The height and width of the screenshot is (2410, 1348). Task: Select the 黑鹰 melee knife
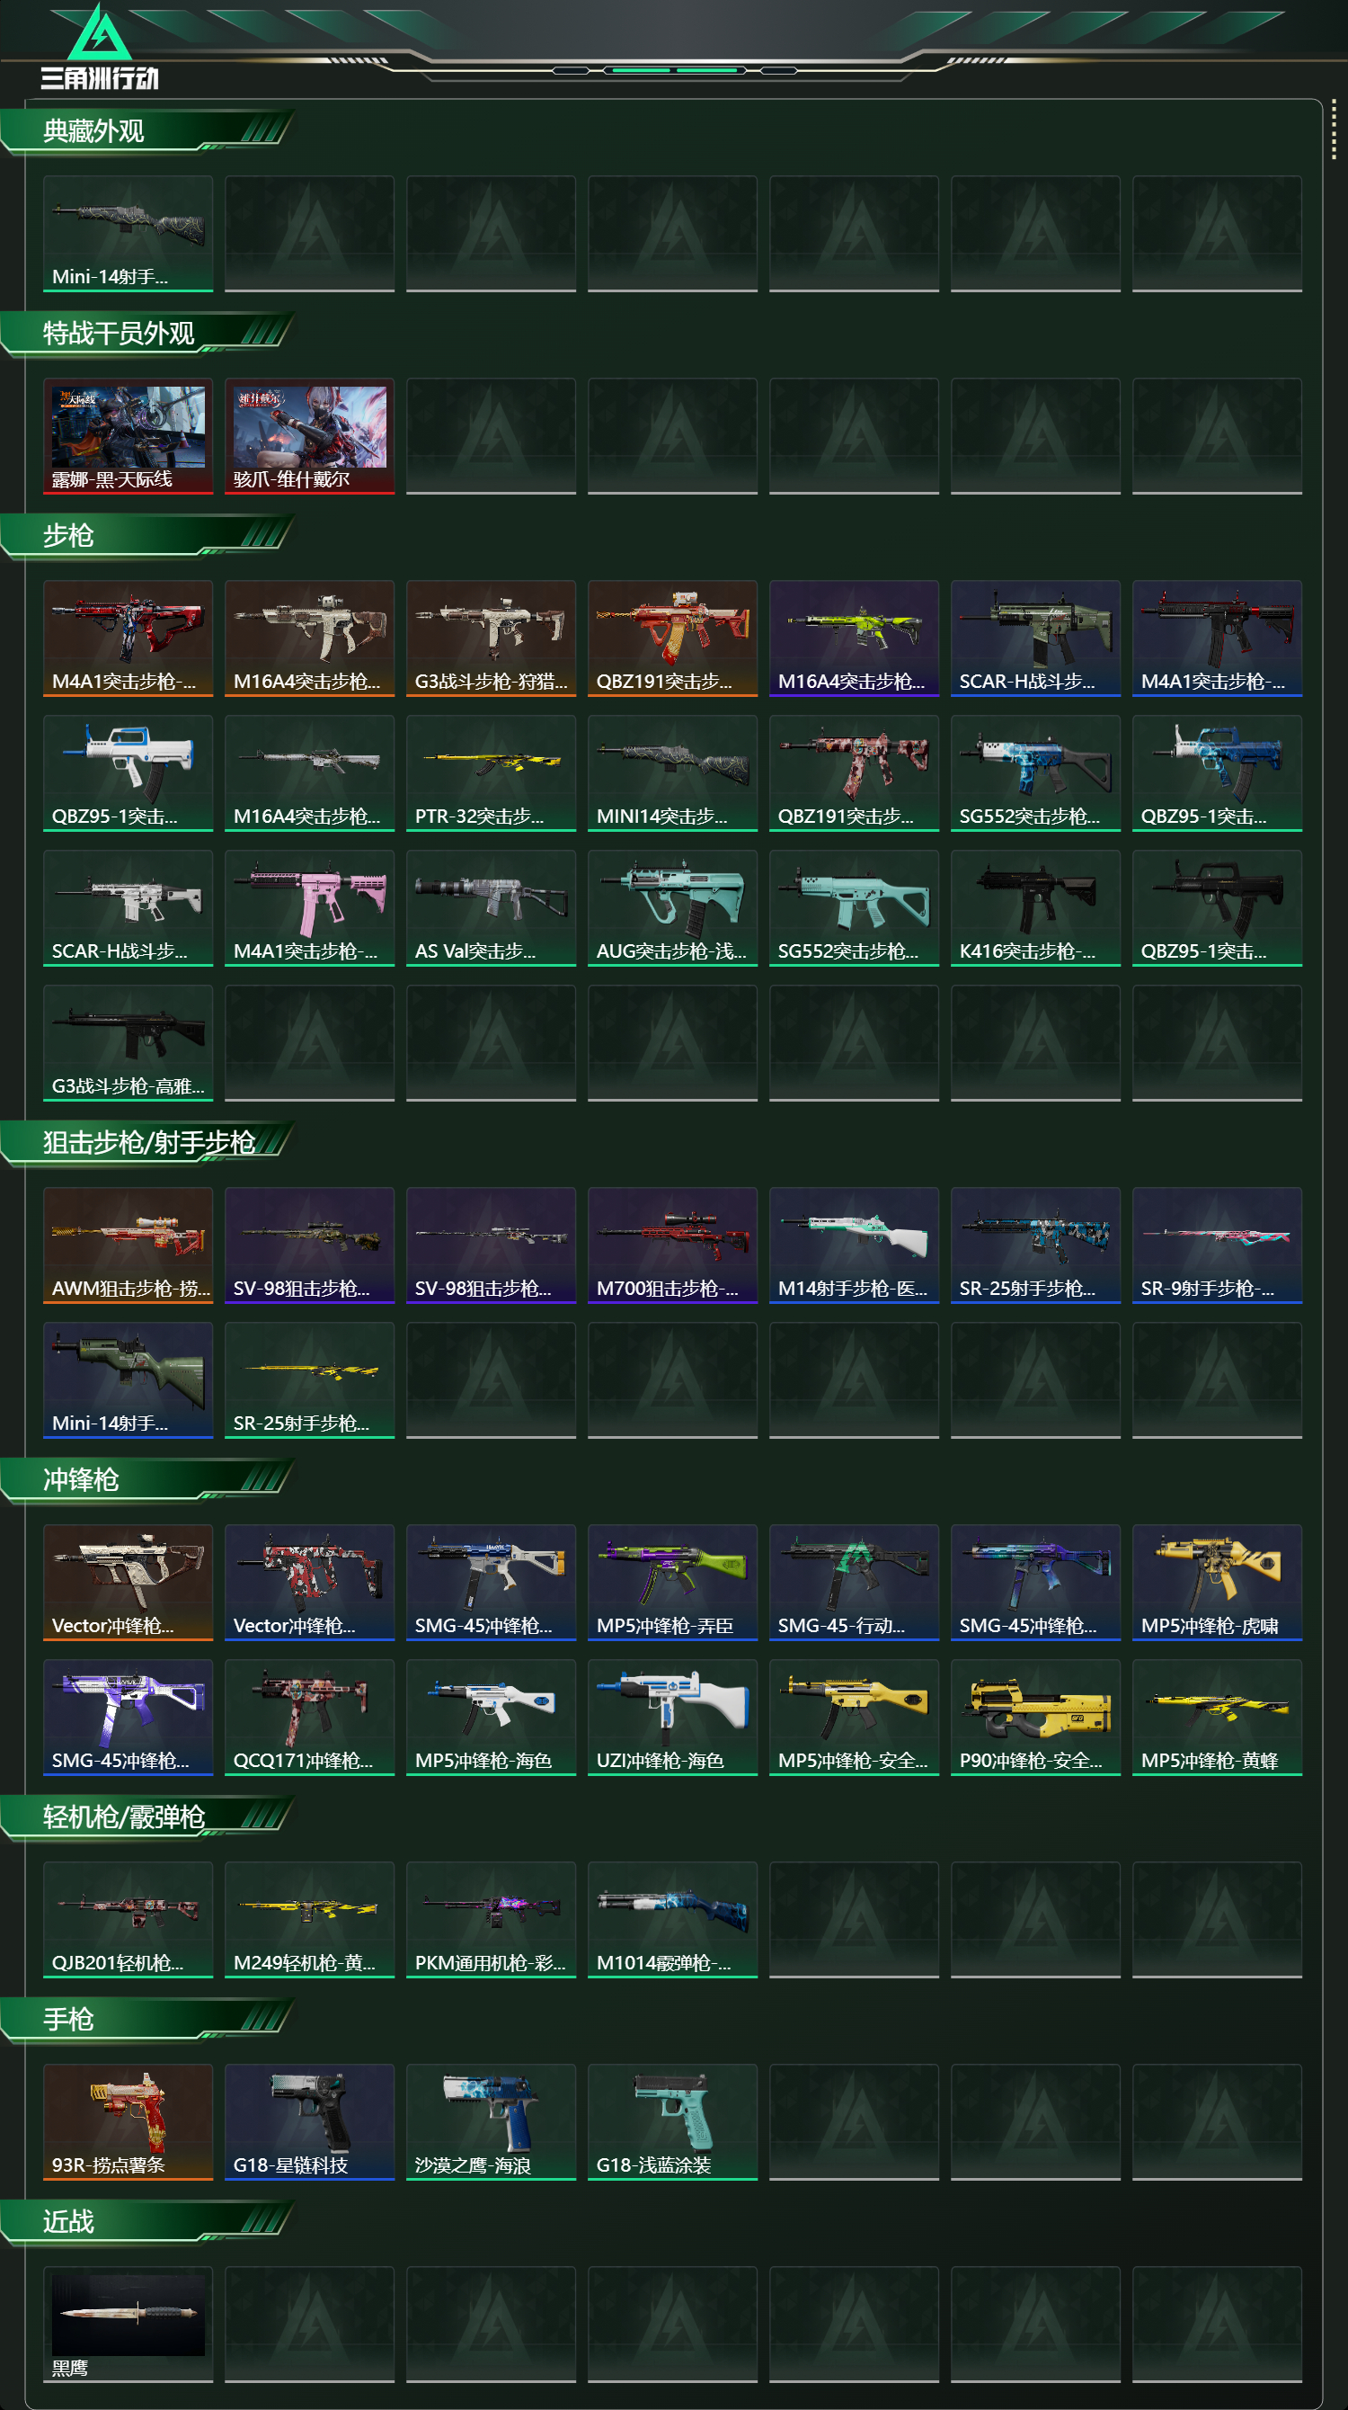point(129,2324)
